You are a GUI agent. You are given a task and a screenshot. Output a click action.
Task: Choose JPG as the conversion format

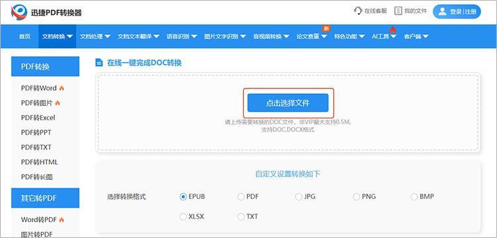[299, 197]
